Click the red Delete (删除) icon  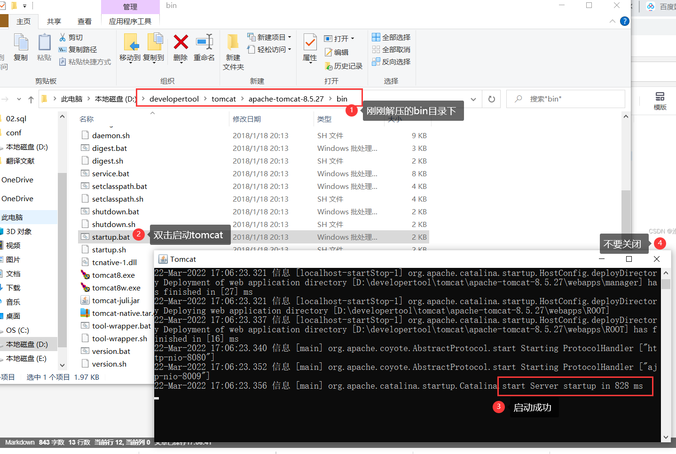point(181,42)
